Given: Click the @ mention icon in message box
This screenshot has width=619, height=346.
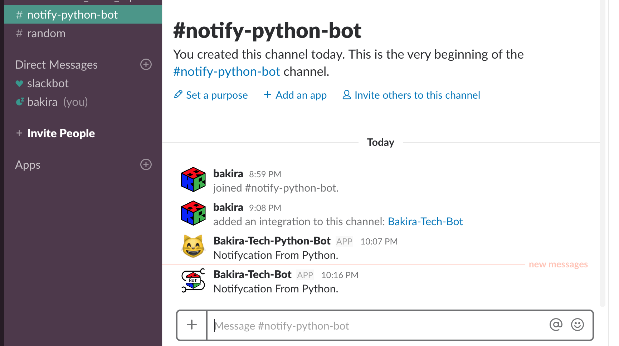Looking at the screenshot, I should coord(556,325).
